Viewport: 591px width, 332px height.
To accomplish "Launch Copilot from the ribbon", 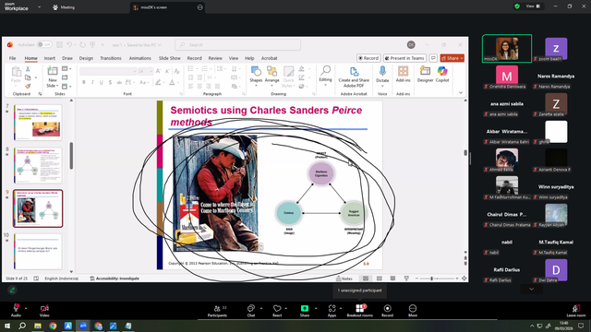I will pyautogui.click(x=442, y=74).
